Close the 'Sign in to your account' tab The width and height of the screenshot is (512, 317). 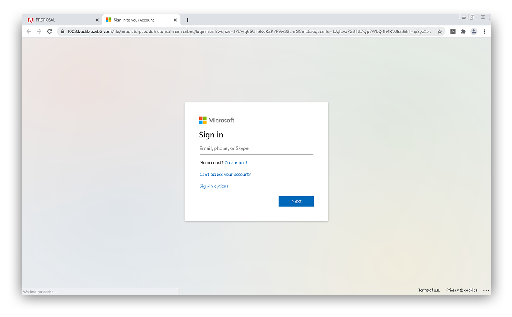[175, 20]
